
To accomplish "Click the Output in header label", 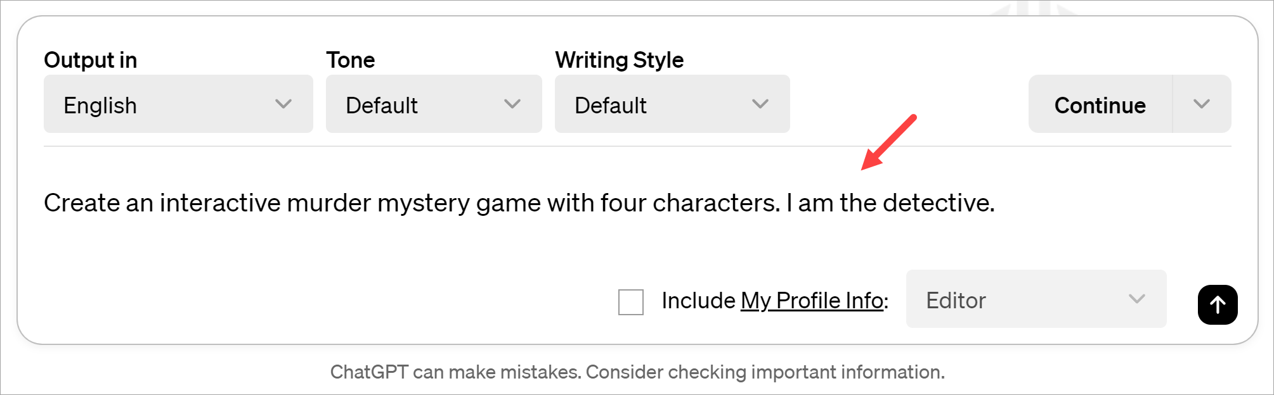I will pyautogui.click(x=90, y=60).
